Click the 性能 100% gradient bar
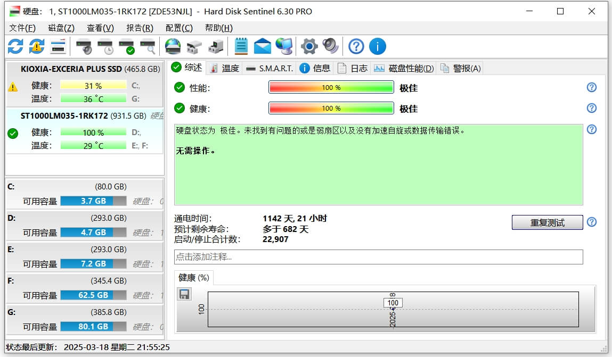Image resolution: width=612 pixels, height=357 pixels. tap(331, 87)
